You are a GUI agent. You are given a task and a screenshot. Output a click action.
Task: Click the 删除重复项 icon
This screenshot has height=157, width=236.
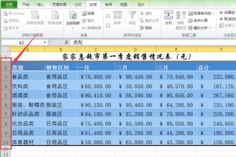(x=181, y=15)
